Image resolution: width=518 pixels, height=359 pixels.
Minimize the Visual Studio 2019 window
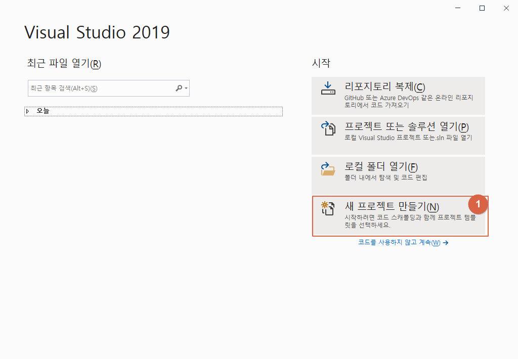click(x=458, y=8)
